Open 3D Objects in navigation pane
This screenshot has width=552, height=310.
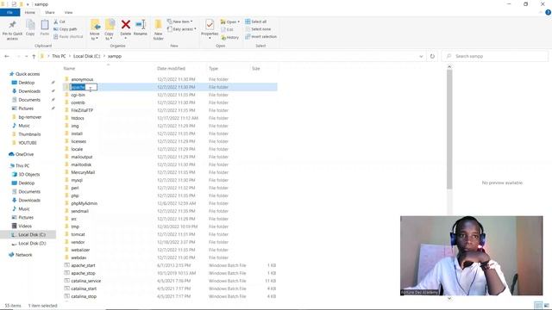pyautogui.click(x=28, y=175)
